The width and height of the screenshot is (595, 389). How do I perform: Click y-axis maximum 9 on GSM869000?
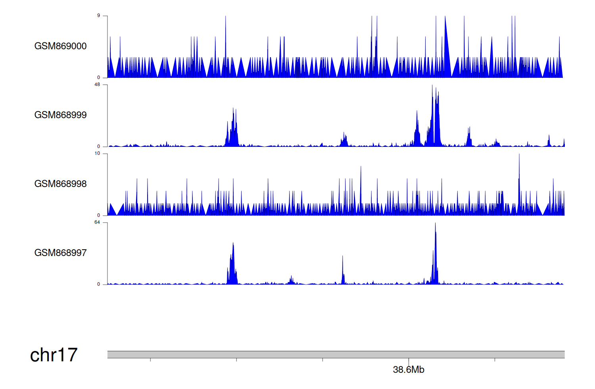click(x=98, y=16)
